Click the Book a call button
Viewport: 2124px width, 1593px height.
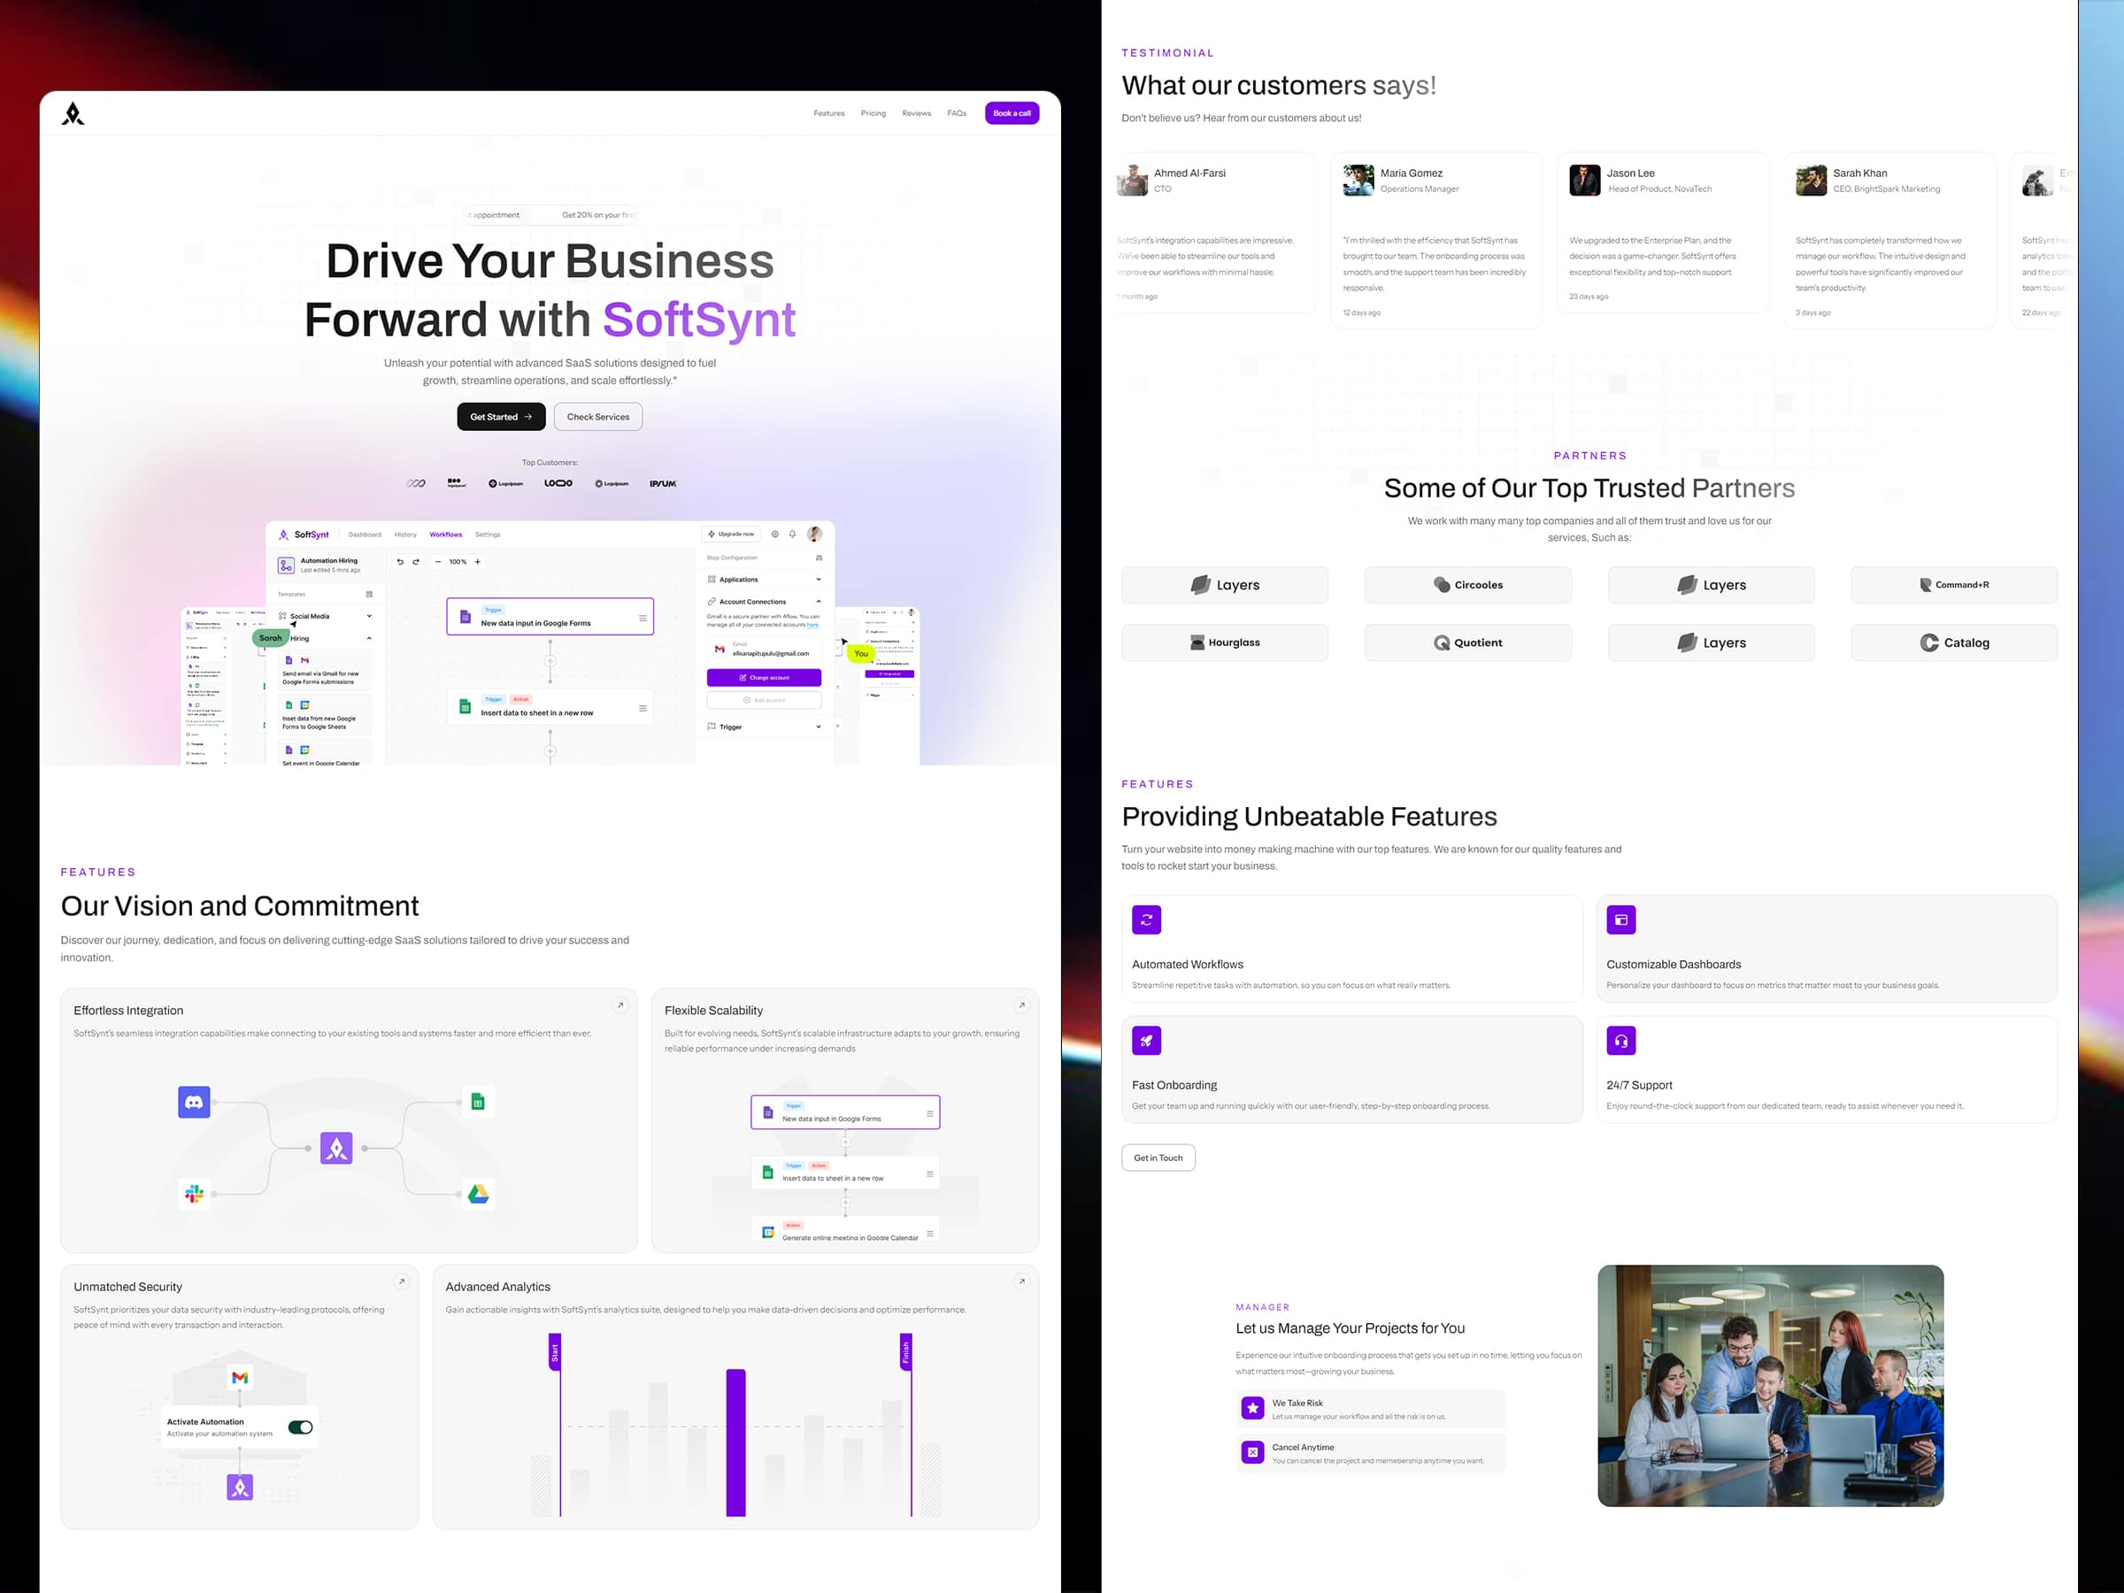coord(1012,113)
